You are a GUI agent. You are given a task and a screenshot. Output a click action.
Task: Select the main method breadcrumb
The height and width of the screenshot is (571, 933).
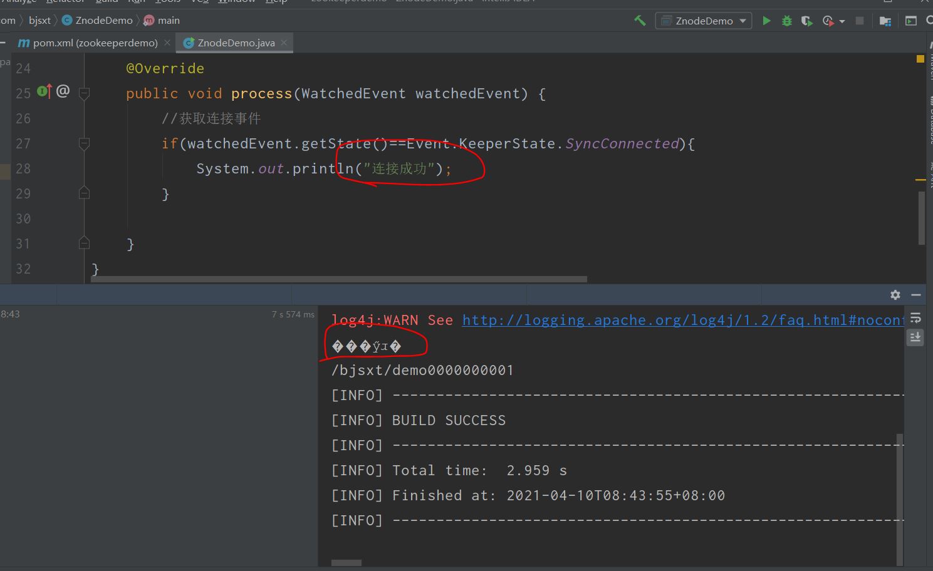[x=162, y=20]
